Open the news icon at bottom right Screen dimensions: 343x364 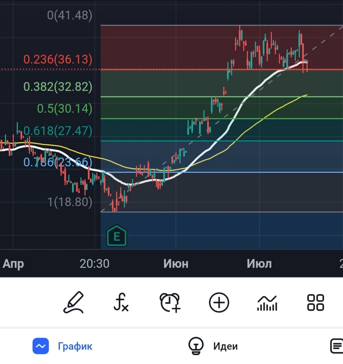pos(337,346)
